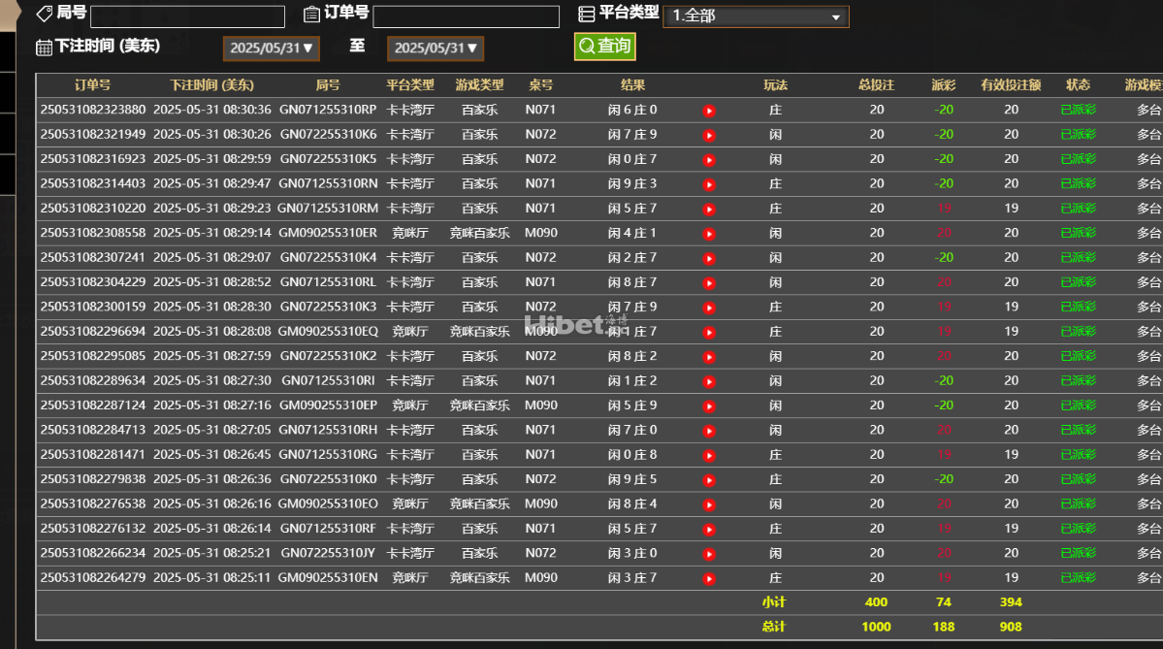Click the play icon on the 闲3庄7 bottom row
1163x649 pixels.
(709, 577)
